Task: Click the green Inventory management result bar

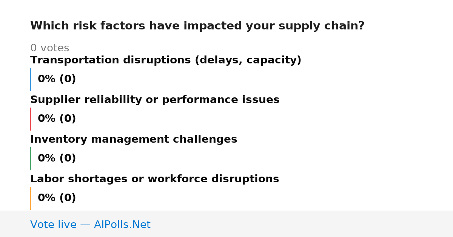Action: coord(30,159)
